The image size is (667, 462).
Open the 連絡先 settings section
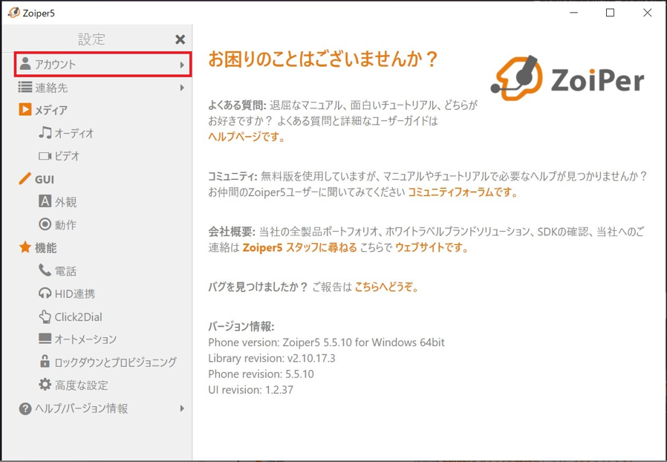[x=103, y=88]
